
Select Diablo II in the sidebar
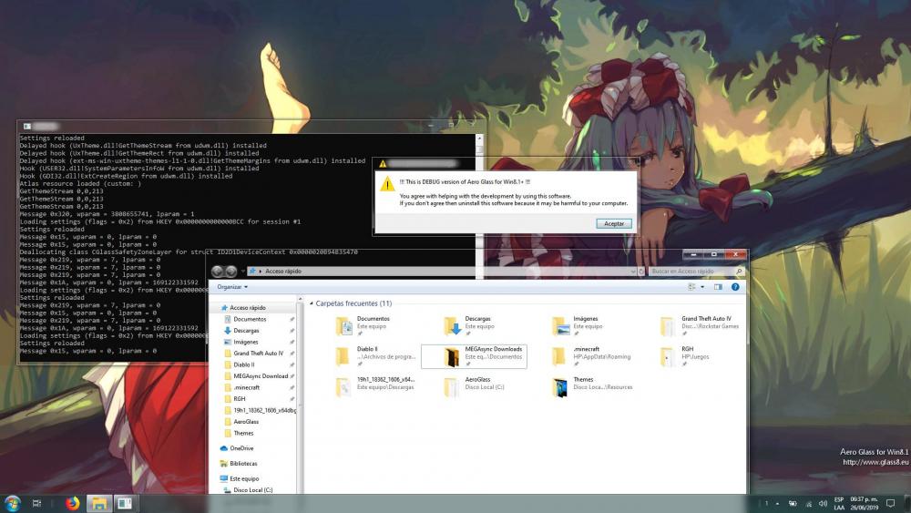click(244, 364)
